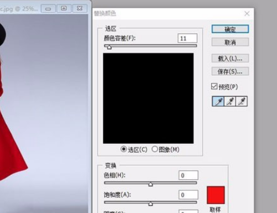Click the 取消 button

pos(230,42)
